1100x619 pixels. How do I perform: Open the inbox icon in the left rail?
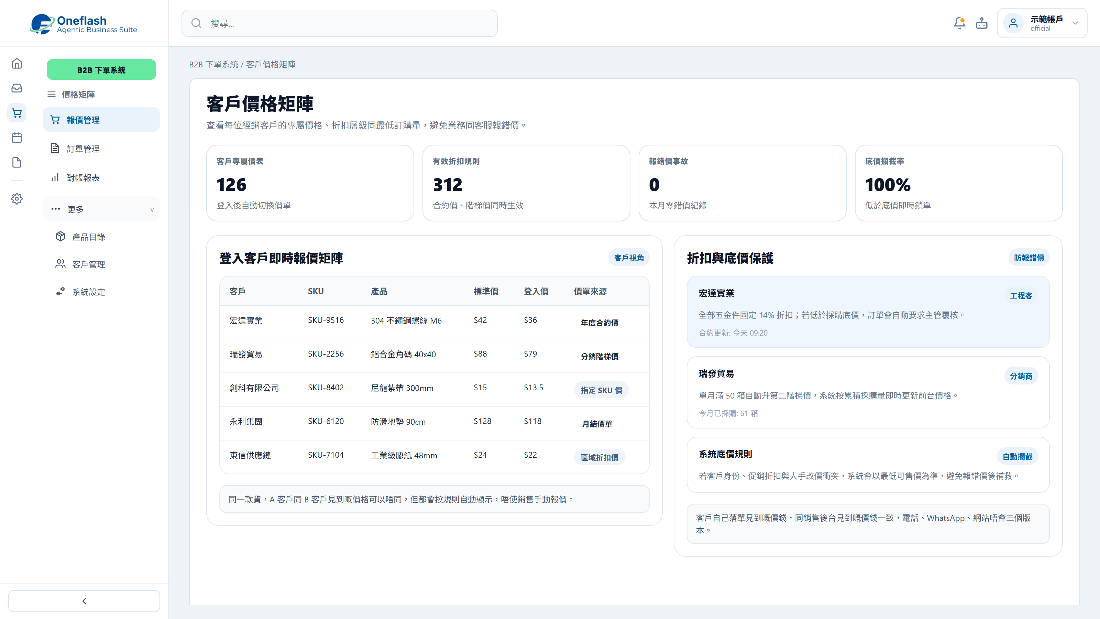click(x=16, y=88)
